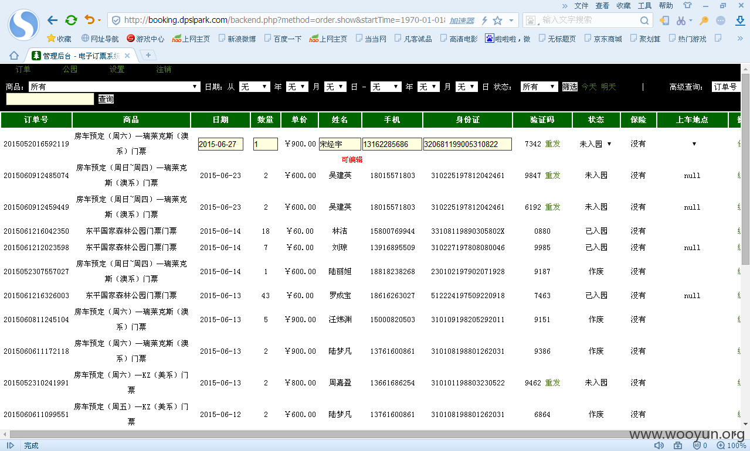
Task: Click the lightning high-speed mode icon
Action: point(484,20)
